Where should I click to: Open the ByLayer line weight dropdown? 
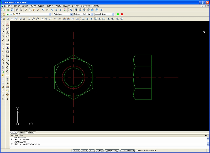(x=104, y=14)
